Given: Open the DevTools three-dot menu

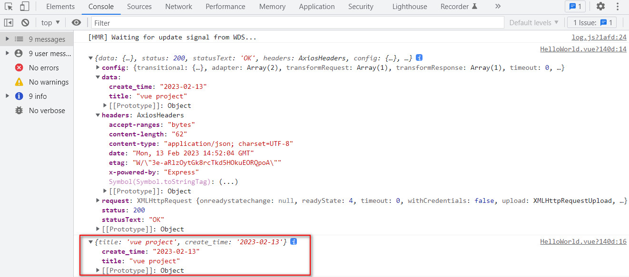Looking at the screenshot, I should (x=618, y=7).
